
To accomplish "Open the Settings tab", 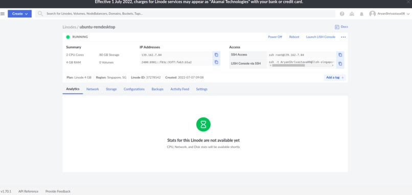I will pyautogui.click(x=201, y=89).
